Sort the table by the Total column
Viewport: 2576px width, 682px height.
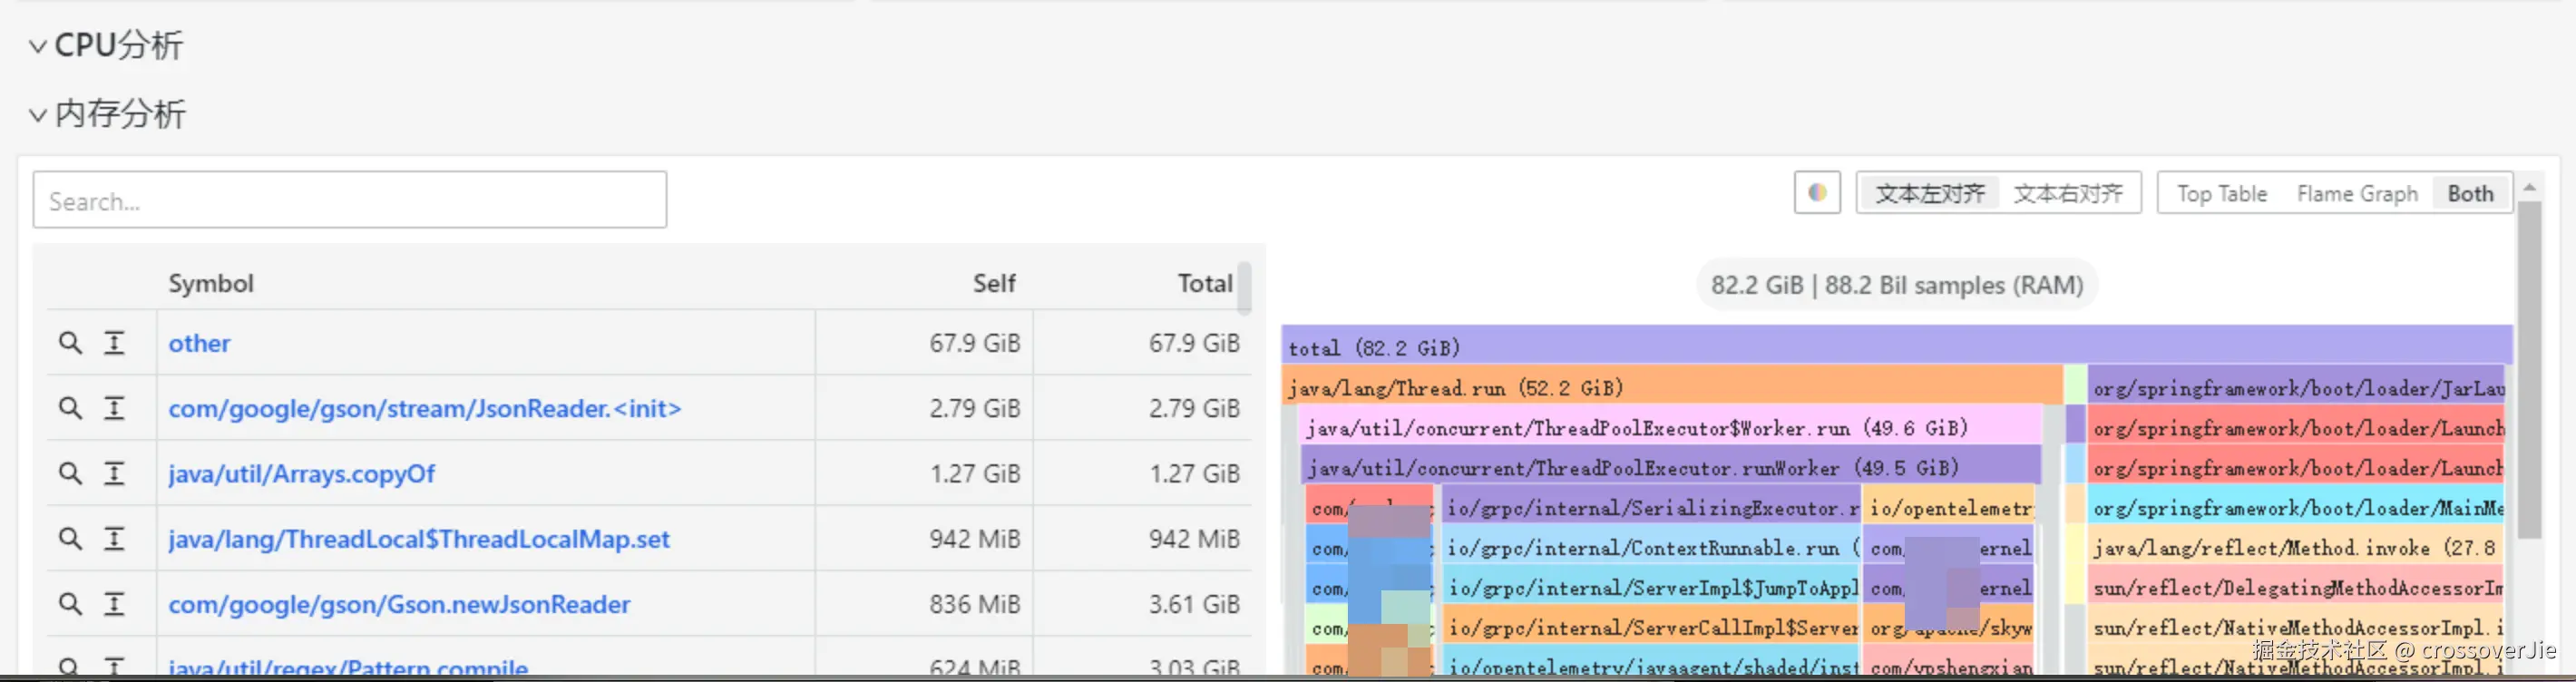(1204, 284)
